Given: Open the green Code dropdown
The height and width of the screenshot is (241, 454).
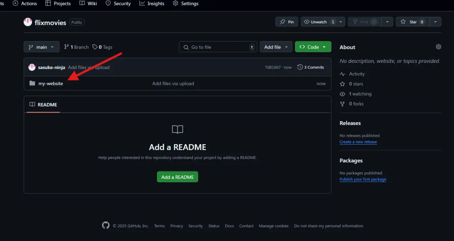Looking at the screenshot, I should pos(313,47).
